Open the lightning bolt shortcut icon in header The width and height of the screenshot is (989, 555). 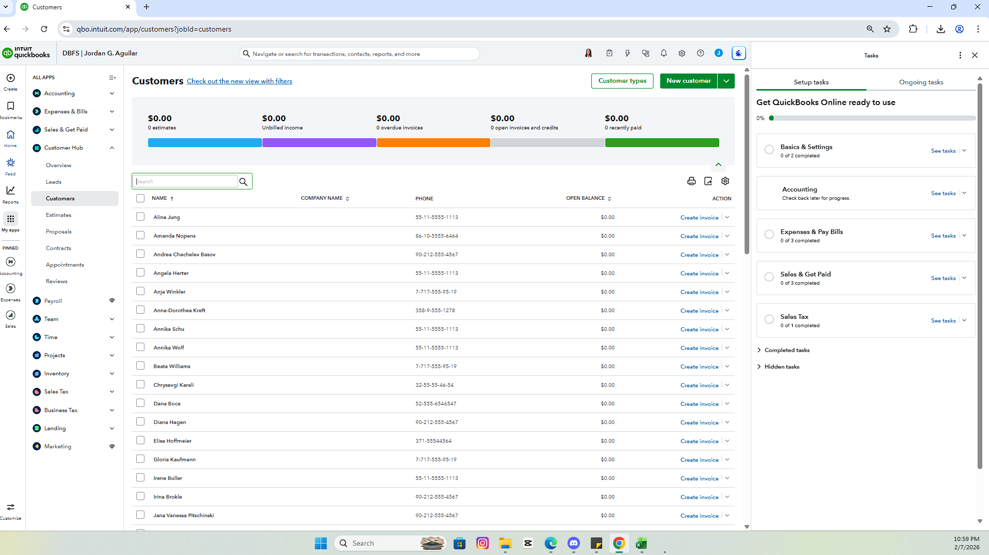pos(628,53)
